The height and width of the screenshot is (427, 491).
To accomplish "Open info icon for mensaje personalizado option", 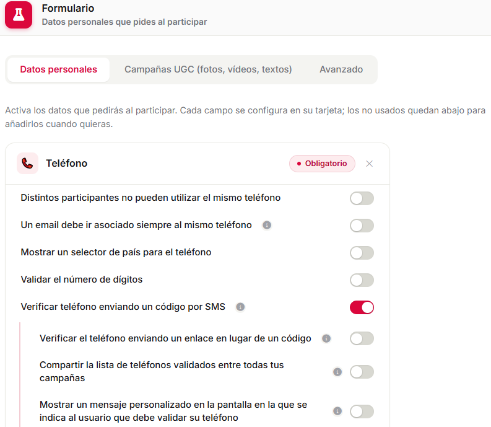I will [337, 411].
